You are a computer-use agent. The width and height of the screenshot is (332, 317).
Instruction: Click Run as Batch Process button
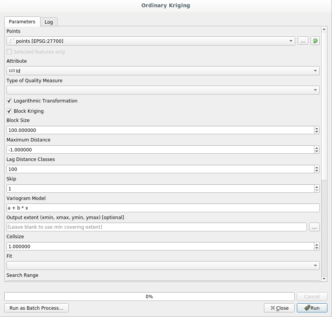[x=36, y=308]
